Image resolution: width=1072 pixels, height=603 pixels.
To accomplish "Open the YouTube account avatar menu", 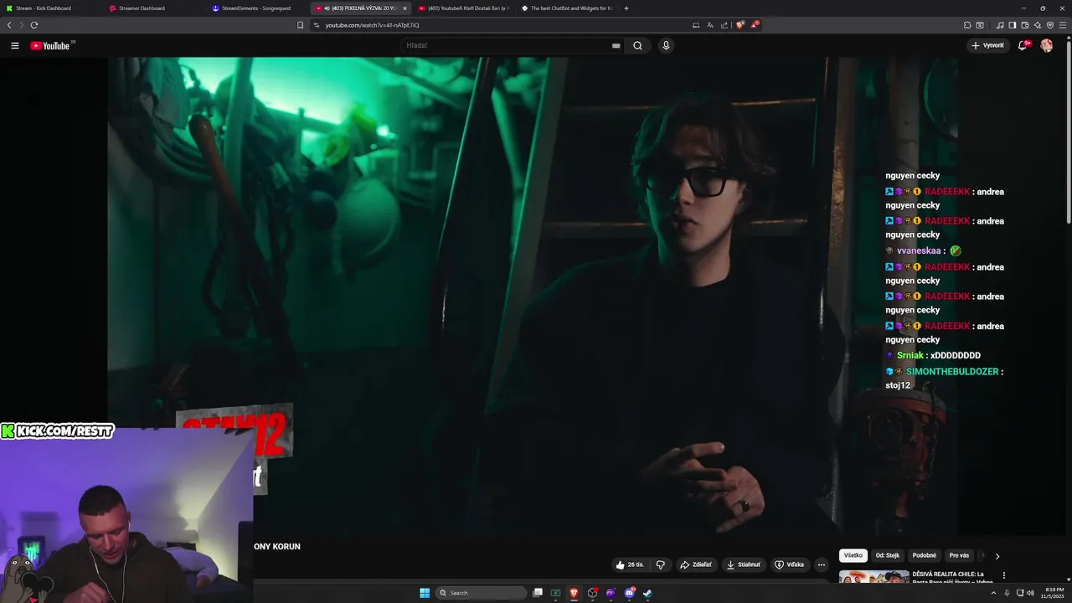I will tap(1047, 46).
